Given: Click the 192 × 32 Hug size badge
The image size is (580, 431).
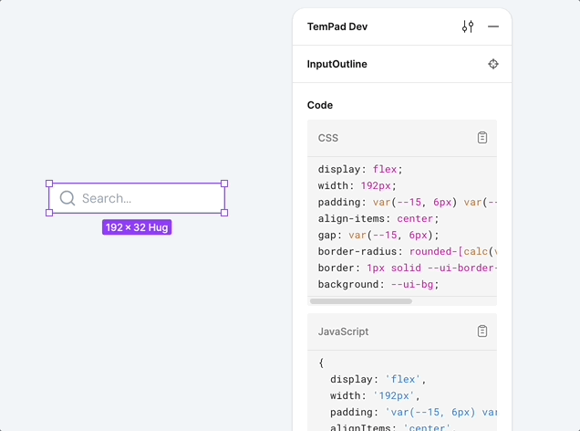Looking at the screenshot, I should 137,227.
